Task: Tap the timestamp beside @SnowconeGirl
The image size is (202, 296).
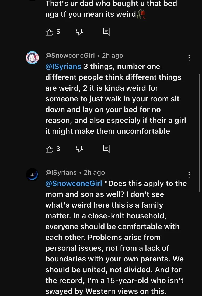Action: click(112, 56)
